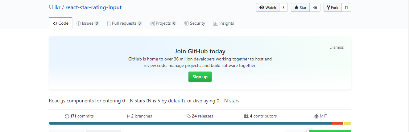View the 24 releases list
The image size is (409, 132).
click(200, 116)
